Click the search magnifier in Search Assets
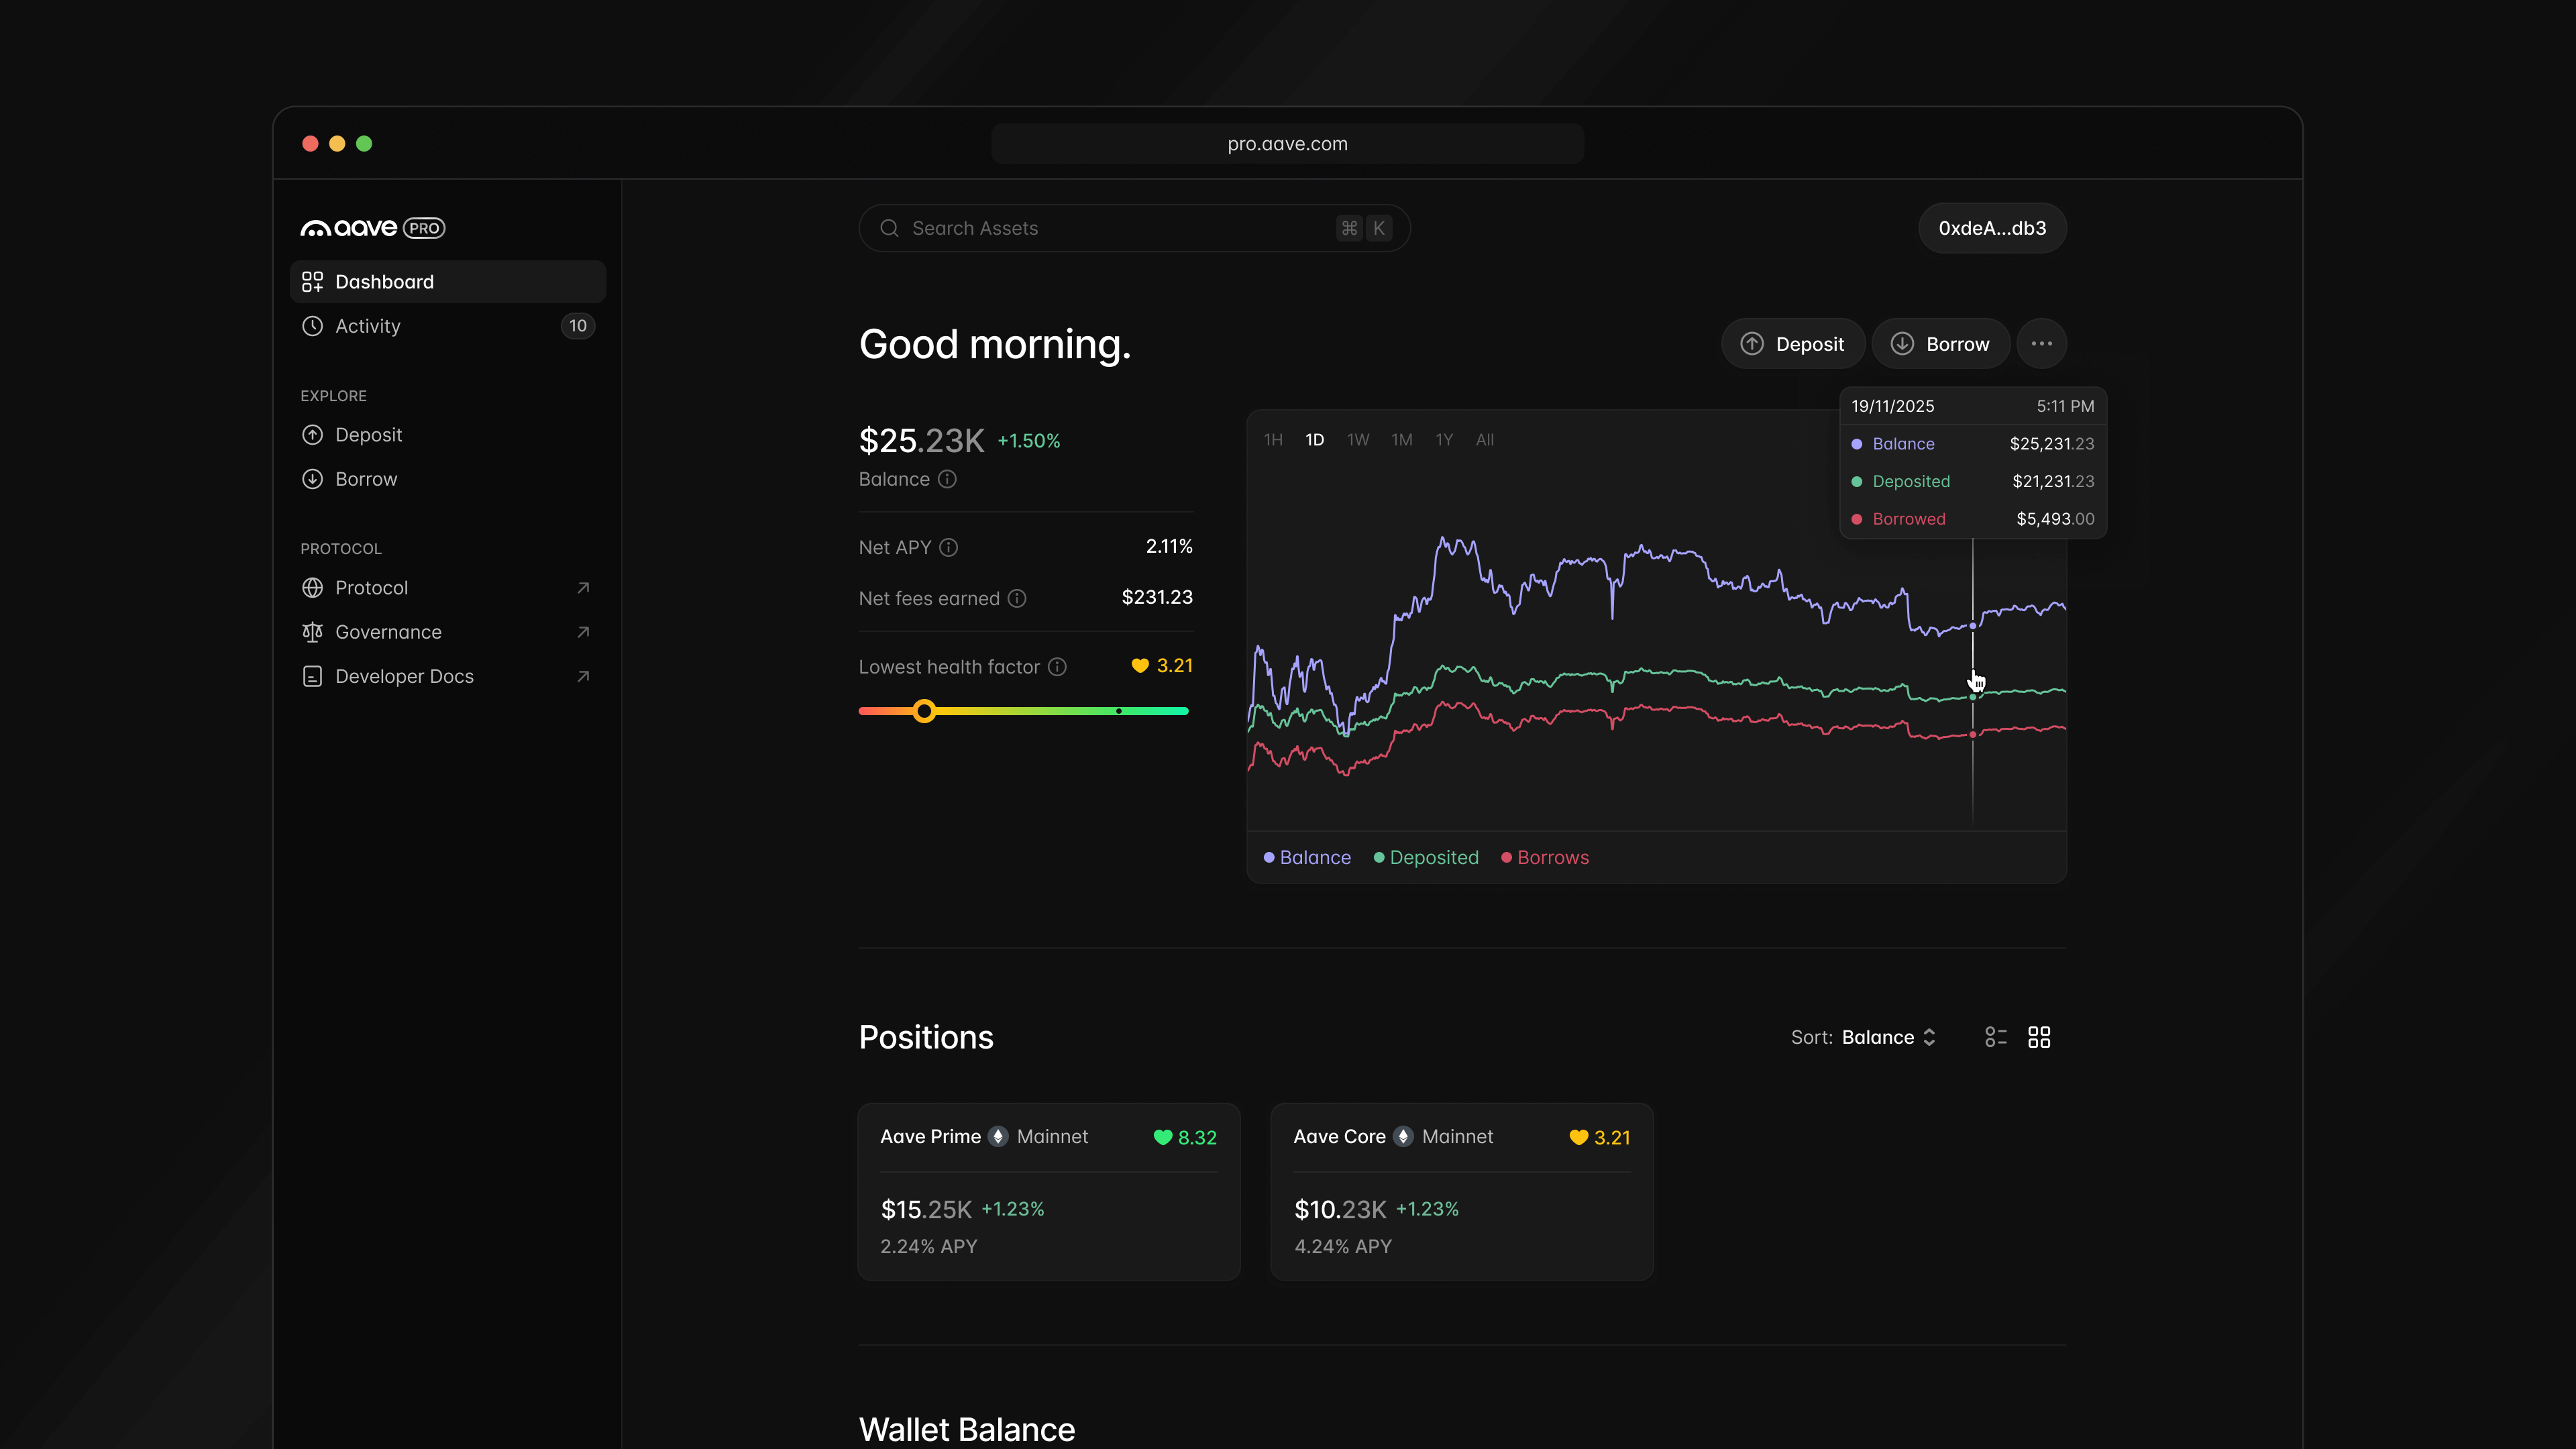This screenshot has width=2576, height=1449. [x=889, y=228]
